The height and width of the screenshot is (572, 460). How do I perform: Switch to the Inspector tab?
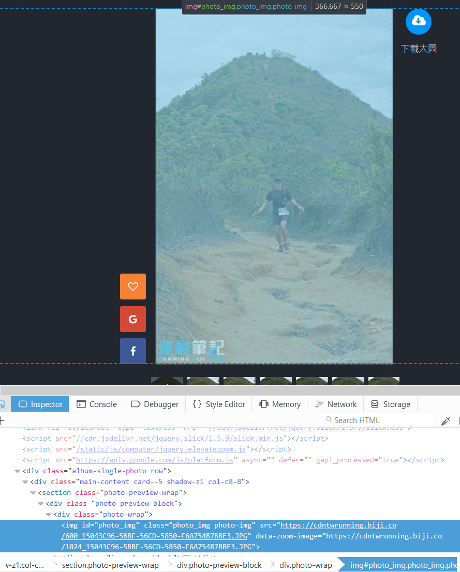(x=40, y=404)
